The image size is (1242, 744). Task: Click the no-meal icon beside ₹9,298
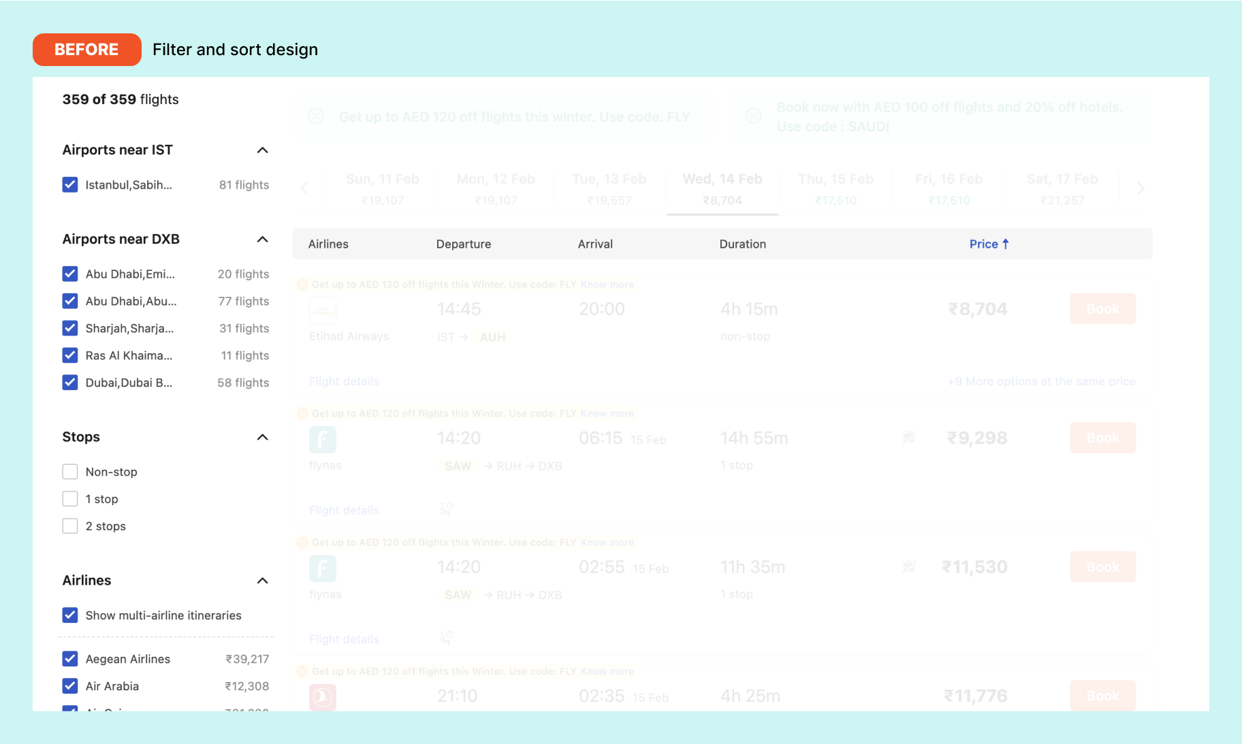click(x=909, y=438)
